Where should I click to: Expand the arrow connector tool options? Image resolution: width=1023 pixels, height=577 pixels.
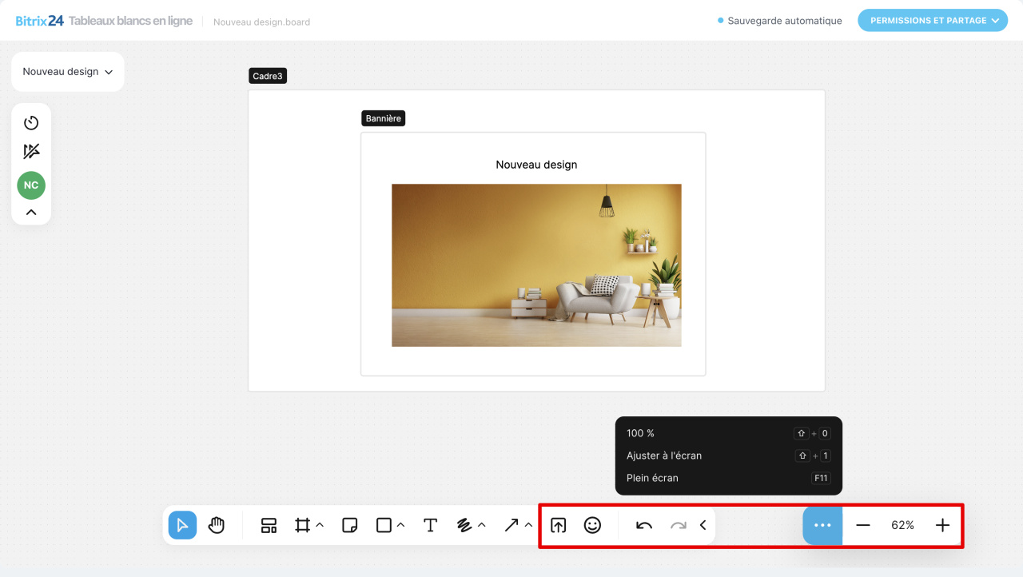pos(528,525)
